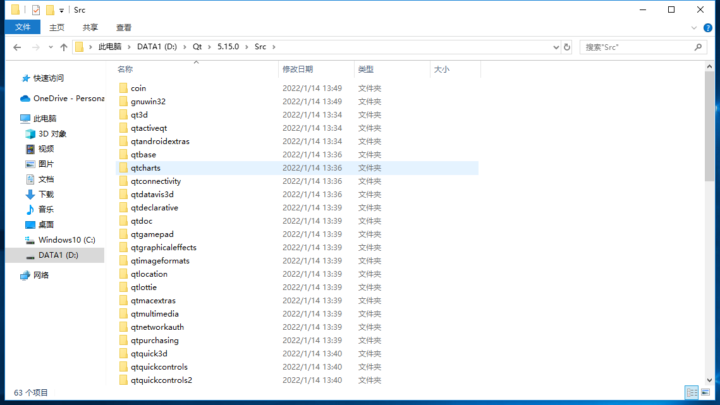This screenshot has height=405, width=720.
Task: Select the qtbase folder icon
Action: coord(123,155)
